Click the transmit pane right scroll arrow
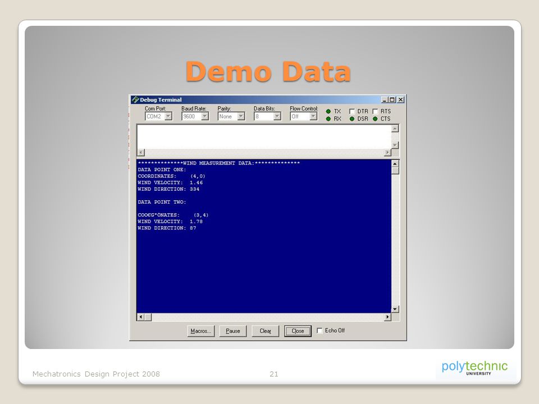 [x=387, y=152]
